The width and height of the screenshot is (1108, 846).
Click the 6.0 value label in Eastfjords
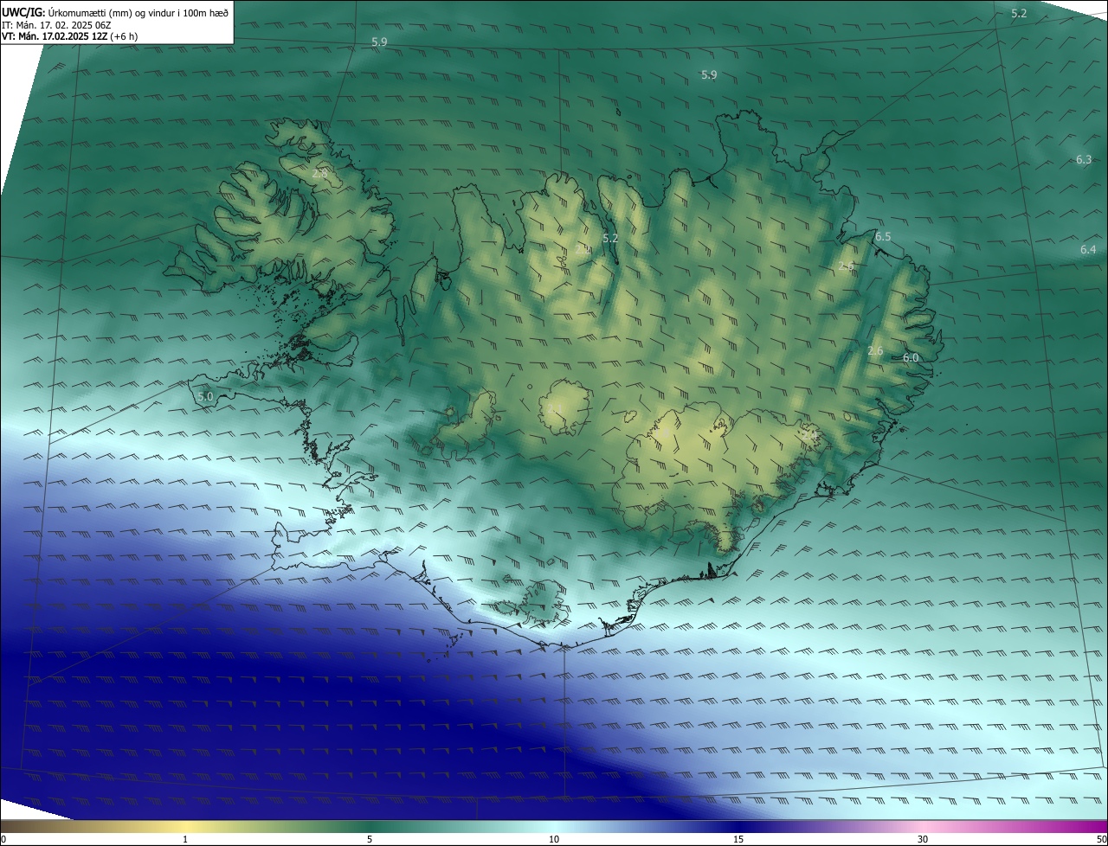(x=911, y=357)
